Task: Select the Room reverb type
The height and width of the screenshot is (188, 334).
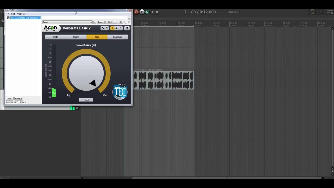Action: [76, 37]
